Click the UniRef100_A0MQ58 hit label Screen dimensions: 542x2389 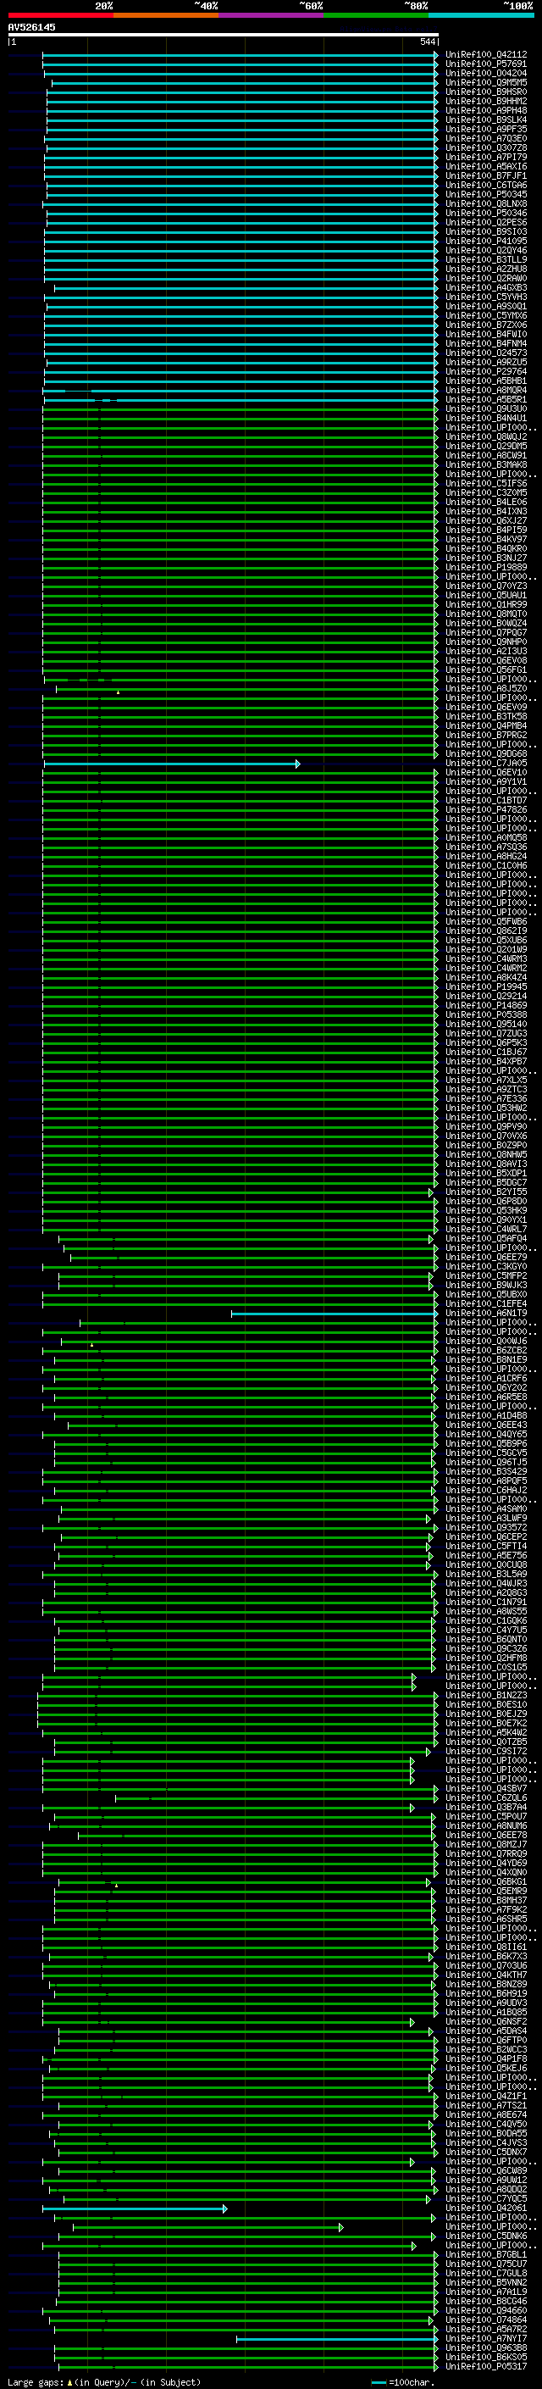tap(486, 837)
